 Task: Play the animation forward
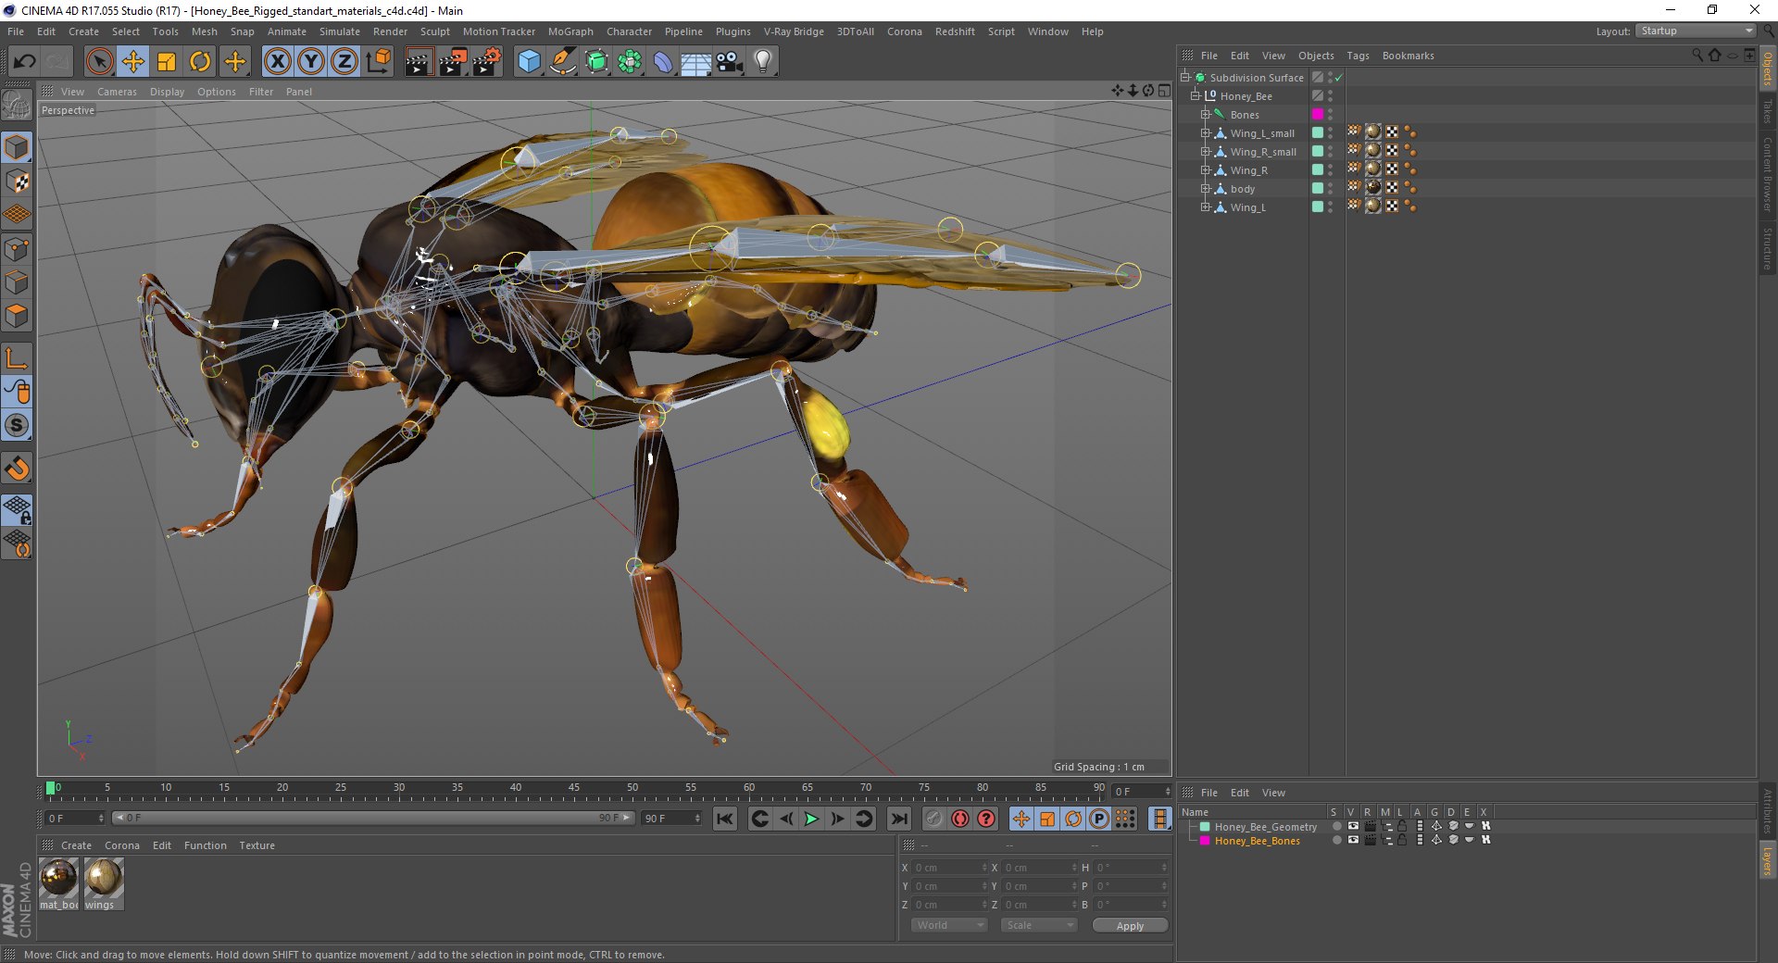point(811,819)
